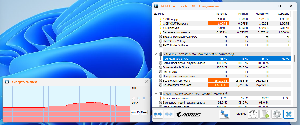The height and width of the screenshot is (125, 300).
Task: Pick the pink graph color swatch
Action: 134,98
